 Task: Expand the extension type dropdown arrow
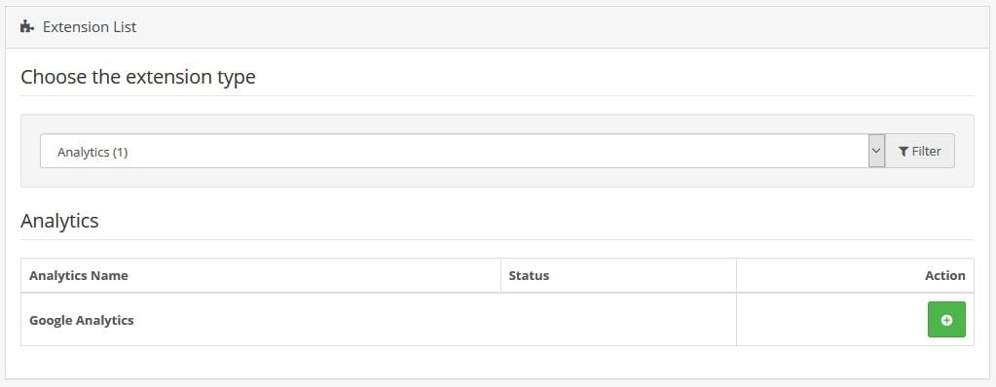(876, 151)
